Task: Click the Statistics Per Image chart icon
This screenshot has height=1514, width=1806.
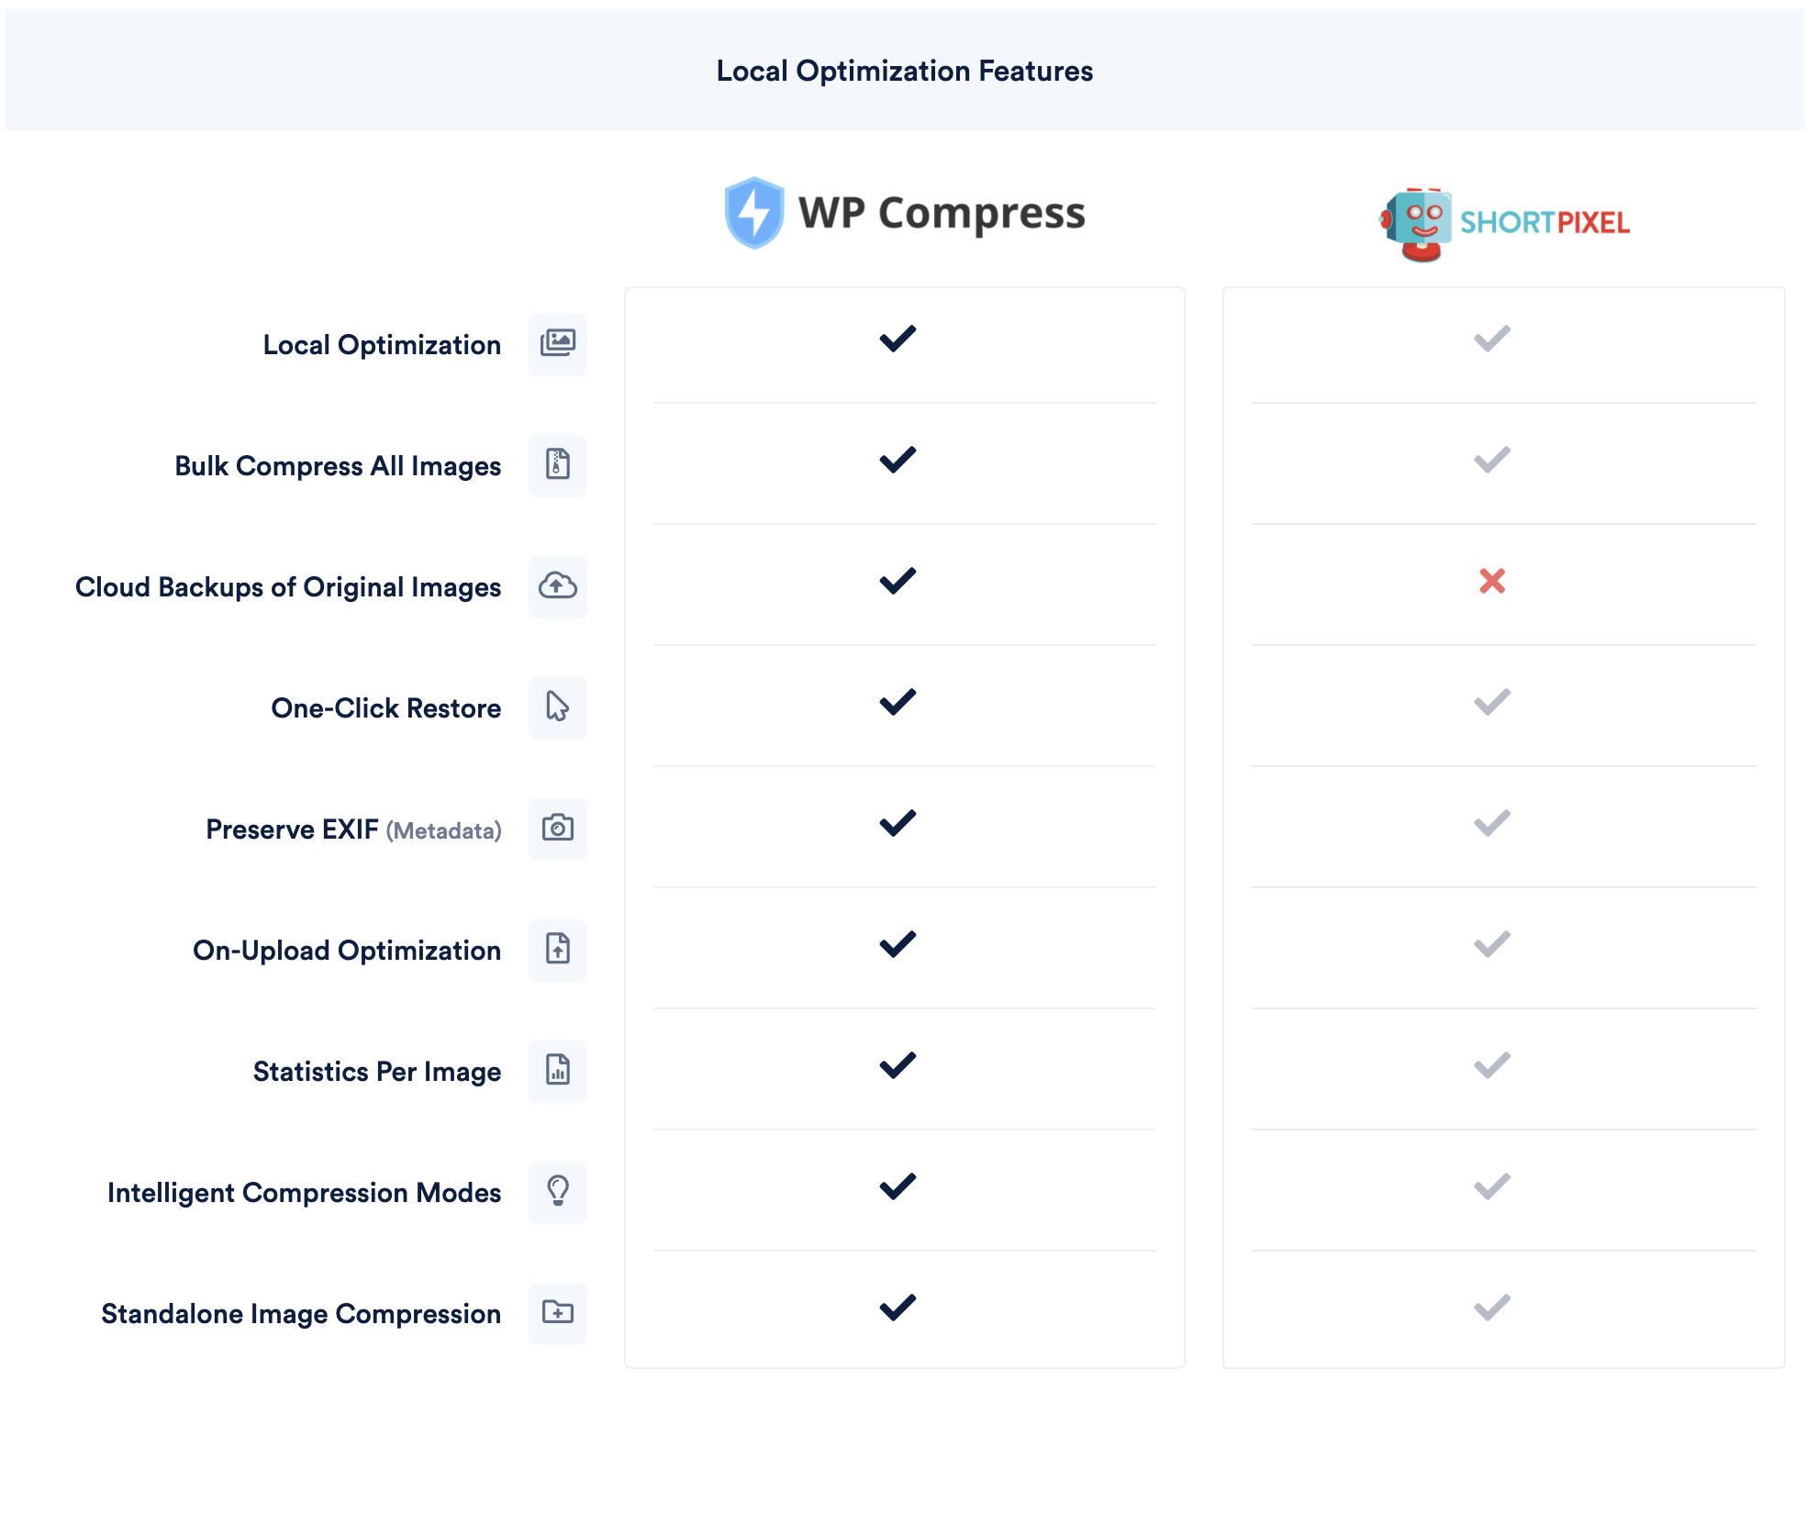Action: tap(557, 1071)
